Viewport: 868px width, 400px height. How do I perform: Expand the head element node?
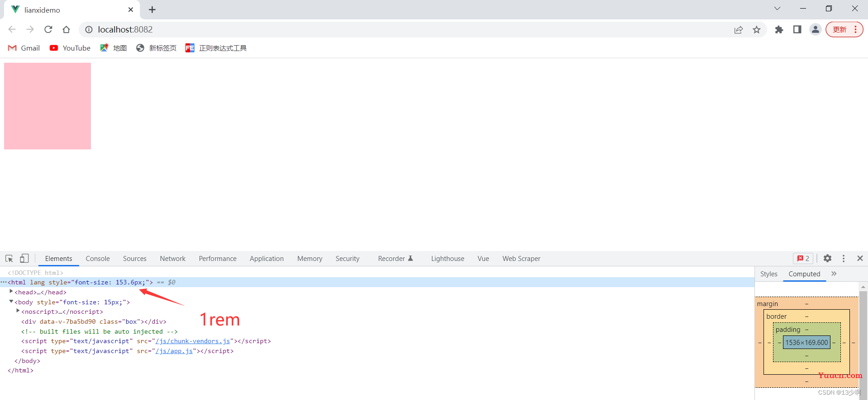point(11,292)
